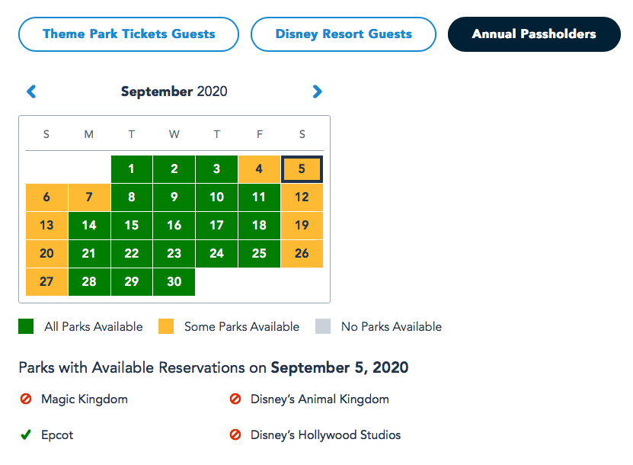Choose the highlighted September 5 date
The image size is (633, 465).
click(302, 169)
